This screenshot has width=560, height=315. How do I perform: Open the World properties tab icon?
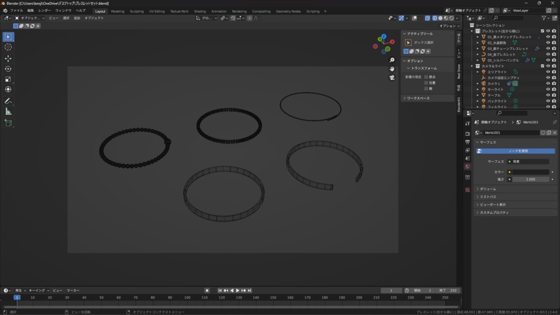click(x=467, y=167)
